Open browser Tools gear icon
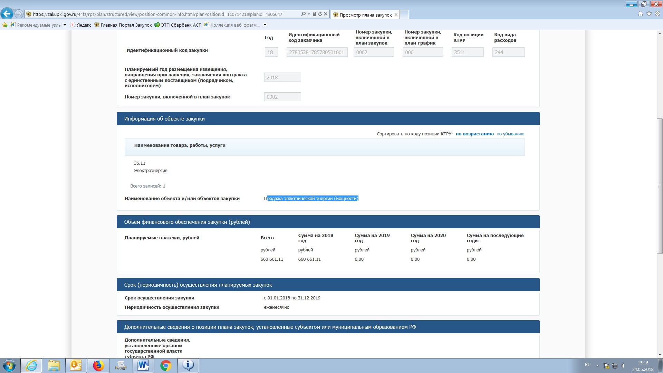The height and width of the screenshot is (373, 663). 657,14
